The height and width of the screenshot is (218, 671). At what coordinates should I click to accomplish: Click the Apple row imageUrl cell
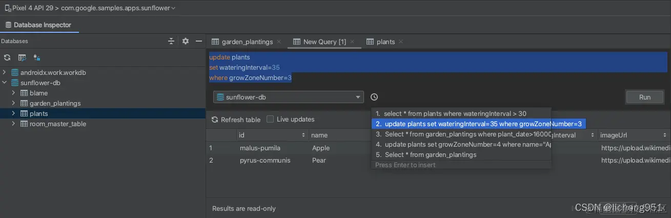pos(634,148)
